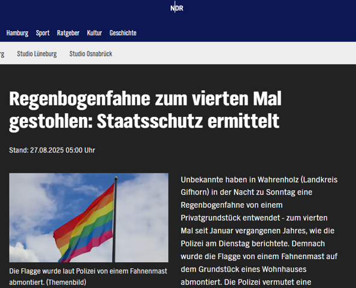Open the Geschichte section

(x=123, y=33)
